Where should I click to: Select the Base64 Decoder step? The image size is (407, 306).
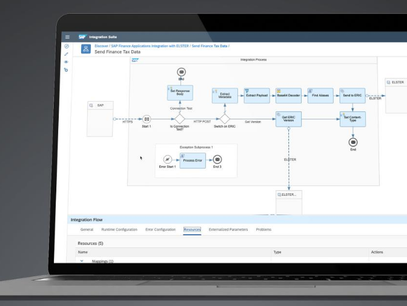289,96
